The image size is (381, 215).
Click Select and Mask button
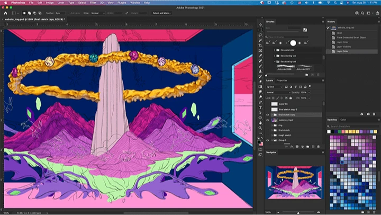(x=161, y=13)
